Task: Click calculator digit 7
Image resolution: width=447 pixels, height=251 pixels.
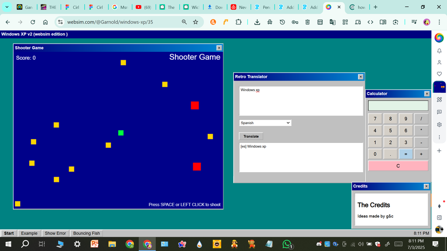Action: tap(375, 119)
